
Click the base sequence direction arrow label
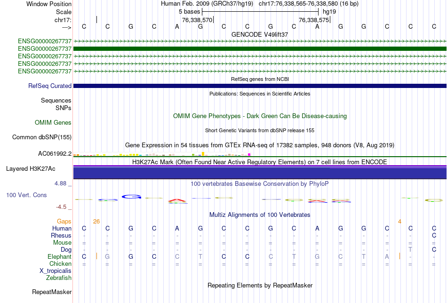click(66, 27)
